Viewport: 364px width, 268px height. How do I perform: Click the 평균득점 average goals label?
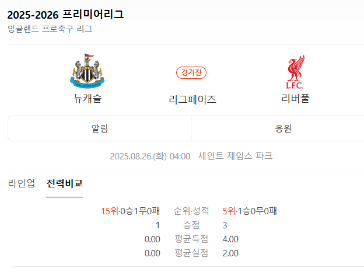click(x=191, y=239)
